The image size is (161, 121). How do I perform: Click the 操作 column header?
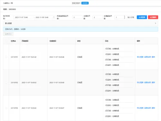tap(138, 41)
